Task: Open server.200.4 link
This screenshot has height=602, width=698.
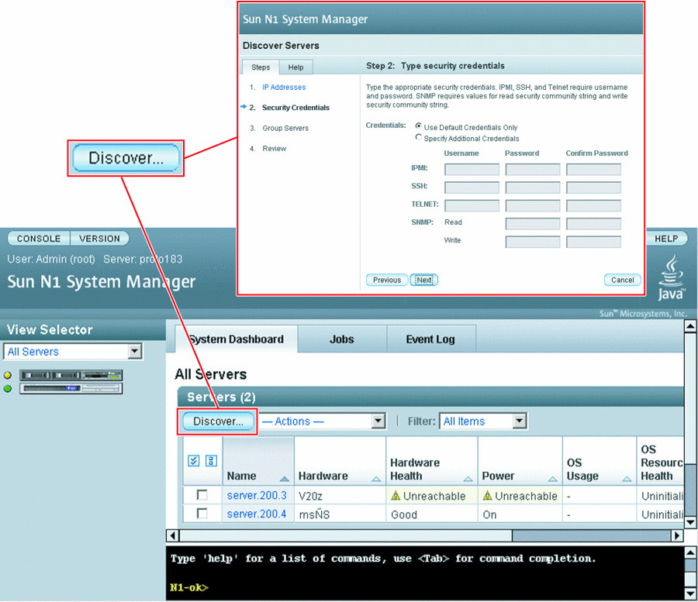Action: point(257,514)
